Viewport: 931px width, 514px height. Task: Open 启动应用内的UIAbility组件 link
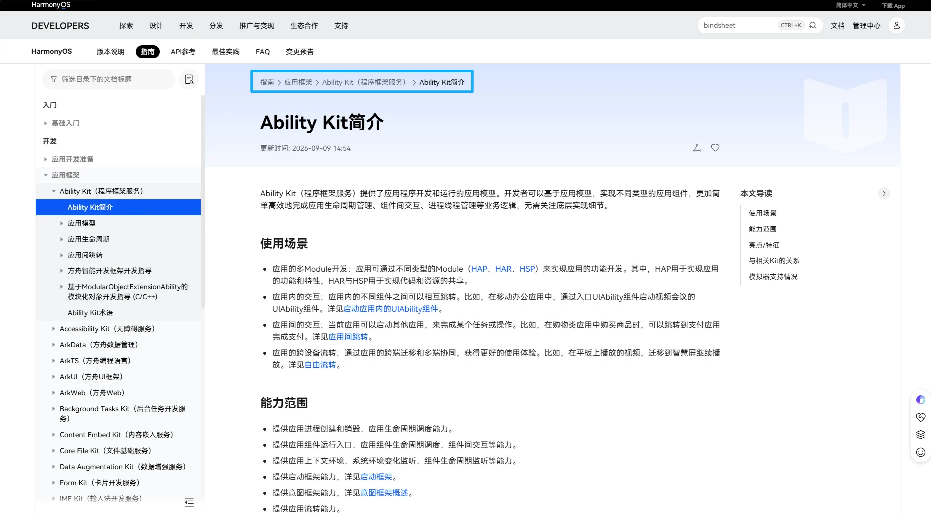391,309
